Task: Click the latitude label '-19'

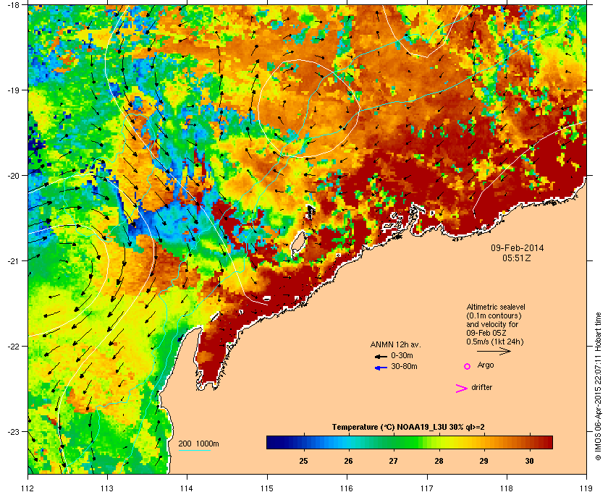Action: point(13,90)
